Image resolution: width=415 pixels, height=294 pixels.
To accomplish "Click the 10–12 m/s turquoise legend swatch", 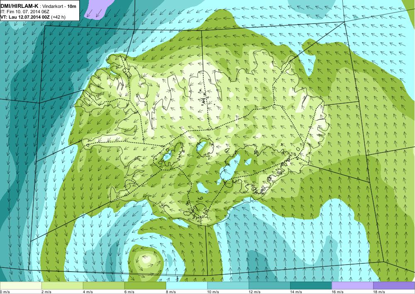I will point(228,286).
